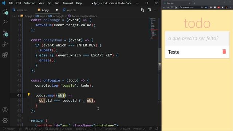Change indentation via Spaces: 2
The height and width of the screenshot is (131, 233).
81,129
